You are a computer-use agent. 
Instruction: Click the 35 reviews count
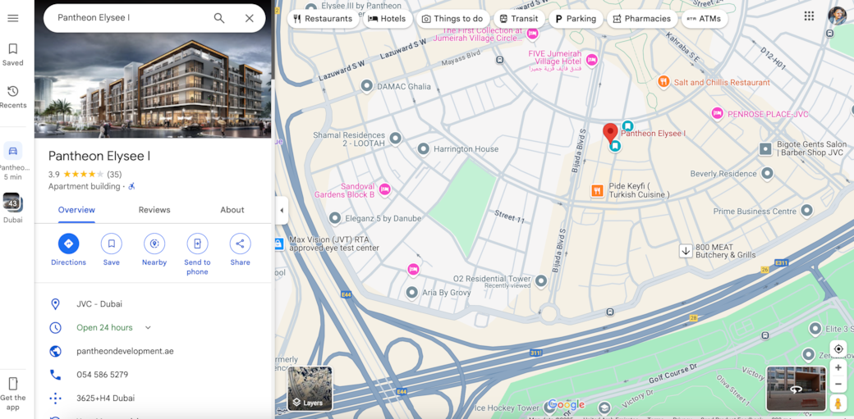coord(114,175)
